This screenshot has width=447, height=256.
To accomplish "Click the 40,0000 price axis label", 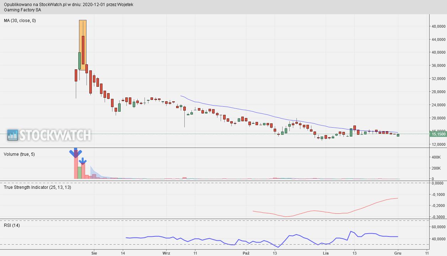I will click(x=439, y=53).
